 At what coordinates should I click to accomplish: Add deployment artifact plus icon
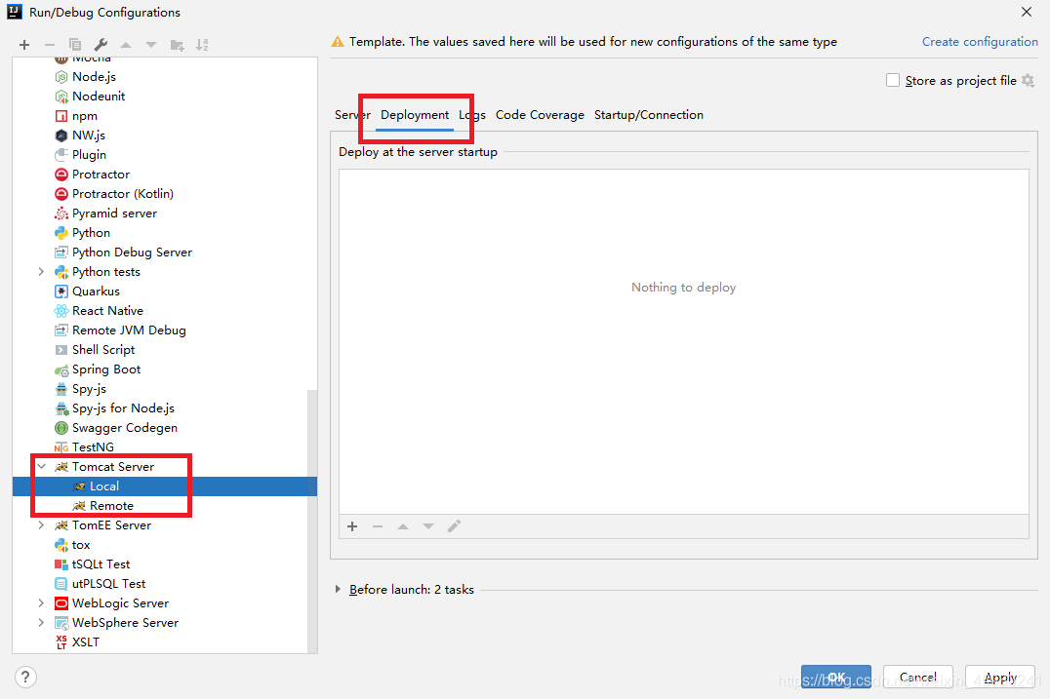[x=352, y=526]
